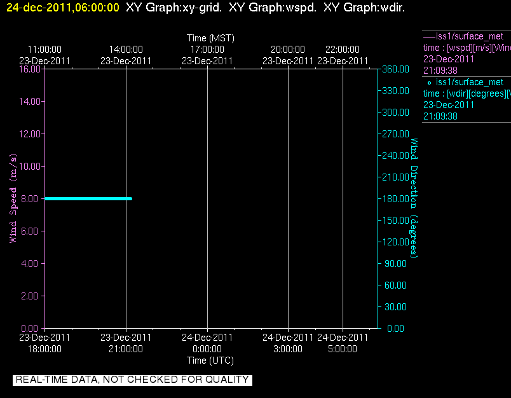Click the 10.00 wind speed axis value
This screenshot has height=398, width=511.
click(x=30, y=166)
